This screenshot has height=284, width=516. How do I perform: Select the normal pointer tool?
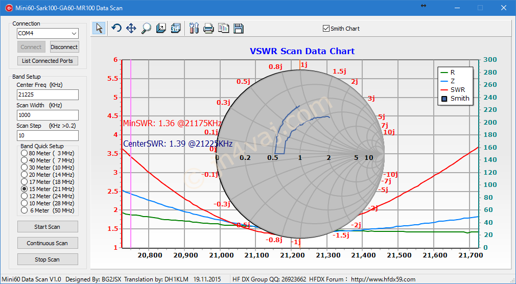click(99, 28)
